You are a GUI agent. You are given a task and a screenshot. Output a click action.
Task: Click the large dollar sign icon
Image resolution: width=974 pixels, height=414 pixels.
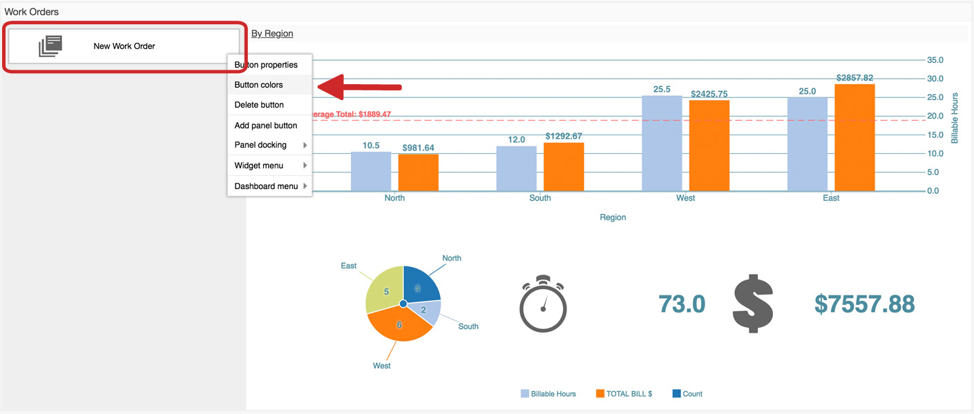(752, 304)
